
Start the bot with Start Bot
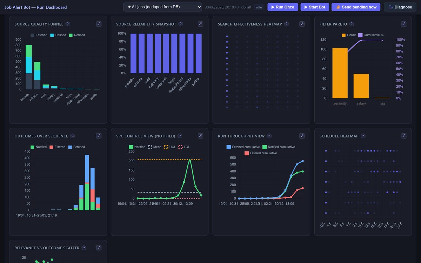coord(315,7)
